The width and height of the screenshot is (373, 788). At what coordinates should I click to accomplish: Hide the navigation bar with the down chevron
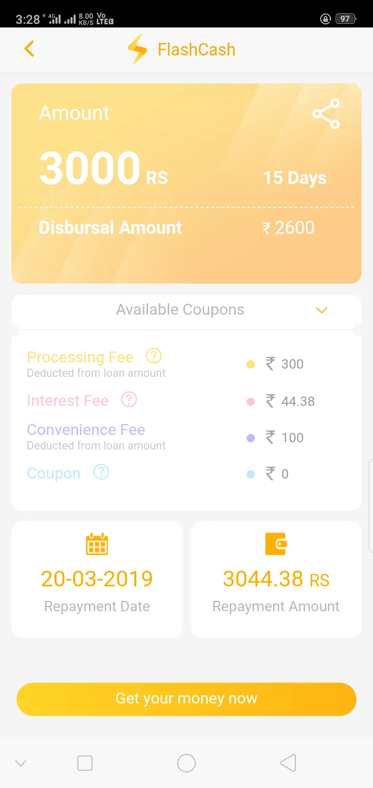pos(21,763)
